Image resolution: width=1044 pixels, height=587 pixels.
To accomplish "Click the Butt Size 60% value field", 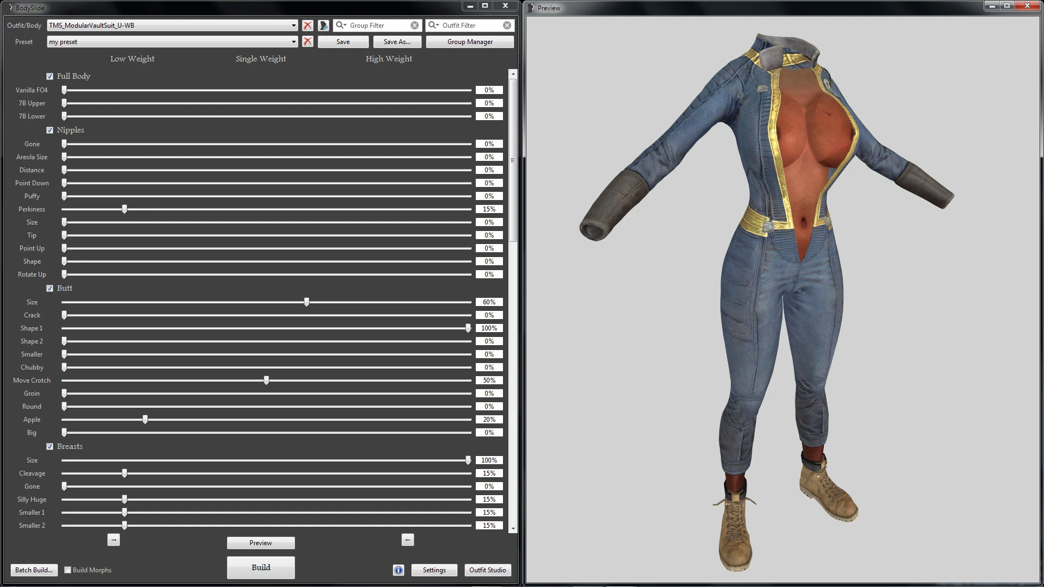I will (x=489, y=302).
